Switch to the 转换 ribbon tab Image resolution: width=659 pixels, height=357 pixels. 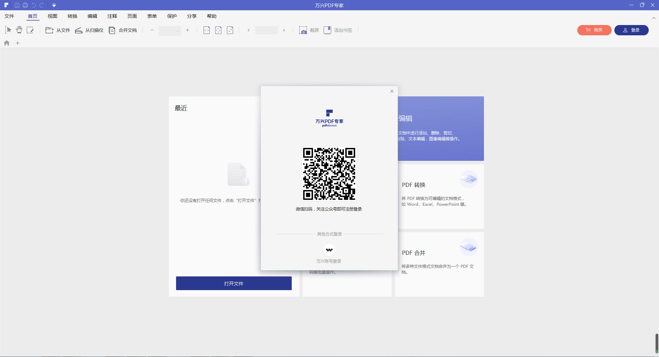[x=72, y=16]
